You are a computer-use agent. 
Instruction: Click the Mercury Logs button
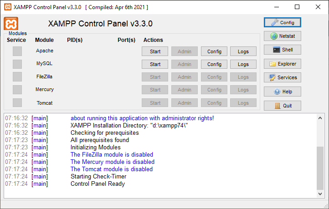[243, 90]
